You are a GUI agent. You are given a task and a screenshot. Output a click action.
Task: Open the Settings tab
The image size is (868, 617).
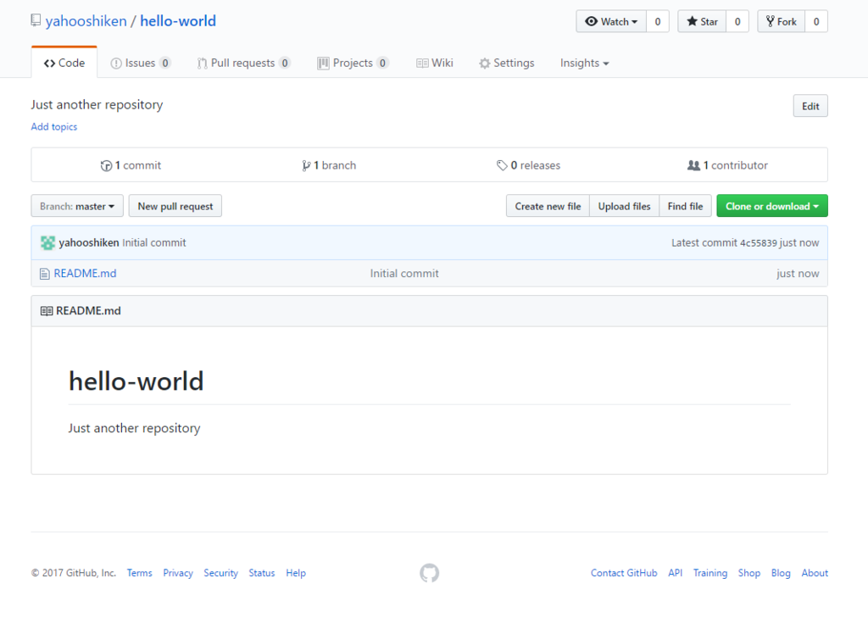click(507, 63)
